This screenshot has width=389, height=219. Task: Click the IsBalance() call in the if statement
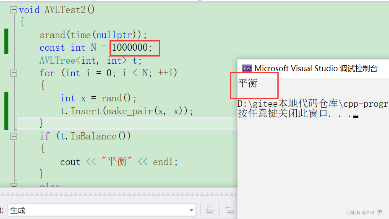point(100,137)
